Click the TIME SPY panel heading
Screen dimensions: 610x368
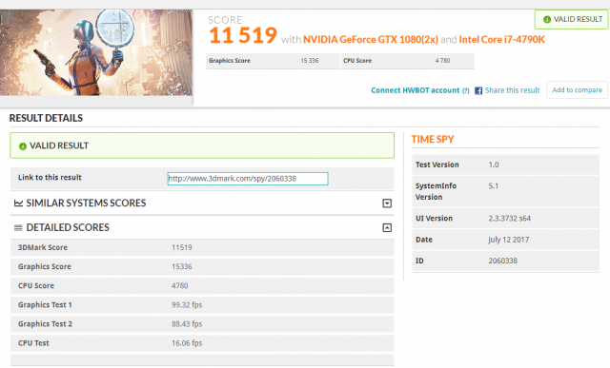click(x=433, y=140)
